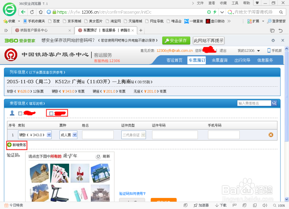Check the first passenger checkbox
The height and width of the screenshot is (209, 289).
(x=21, y=113)
